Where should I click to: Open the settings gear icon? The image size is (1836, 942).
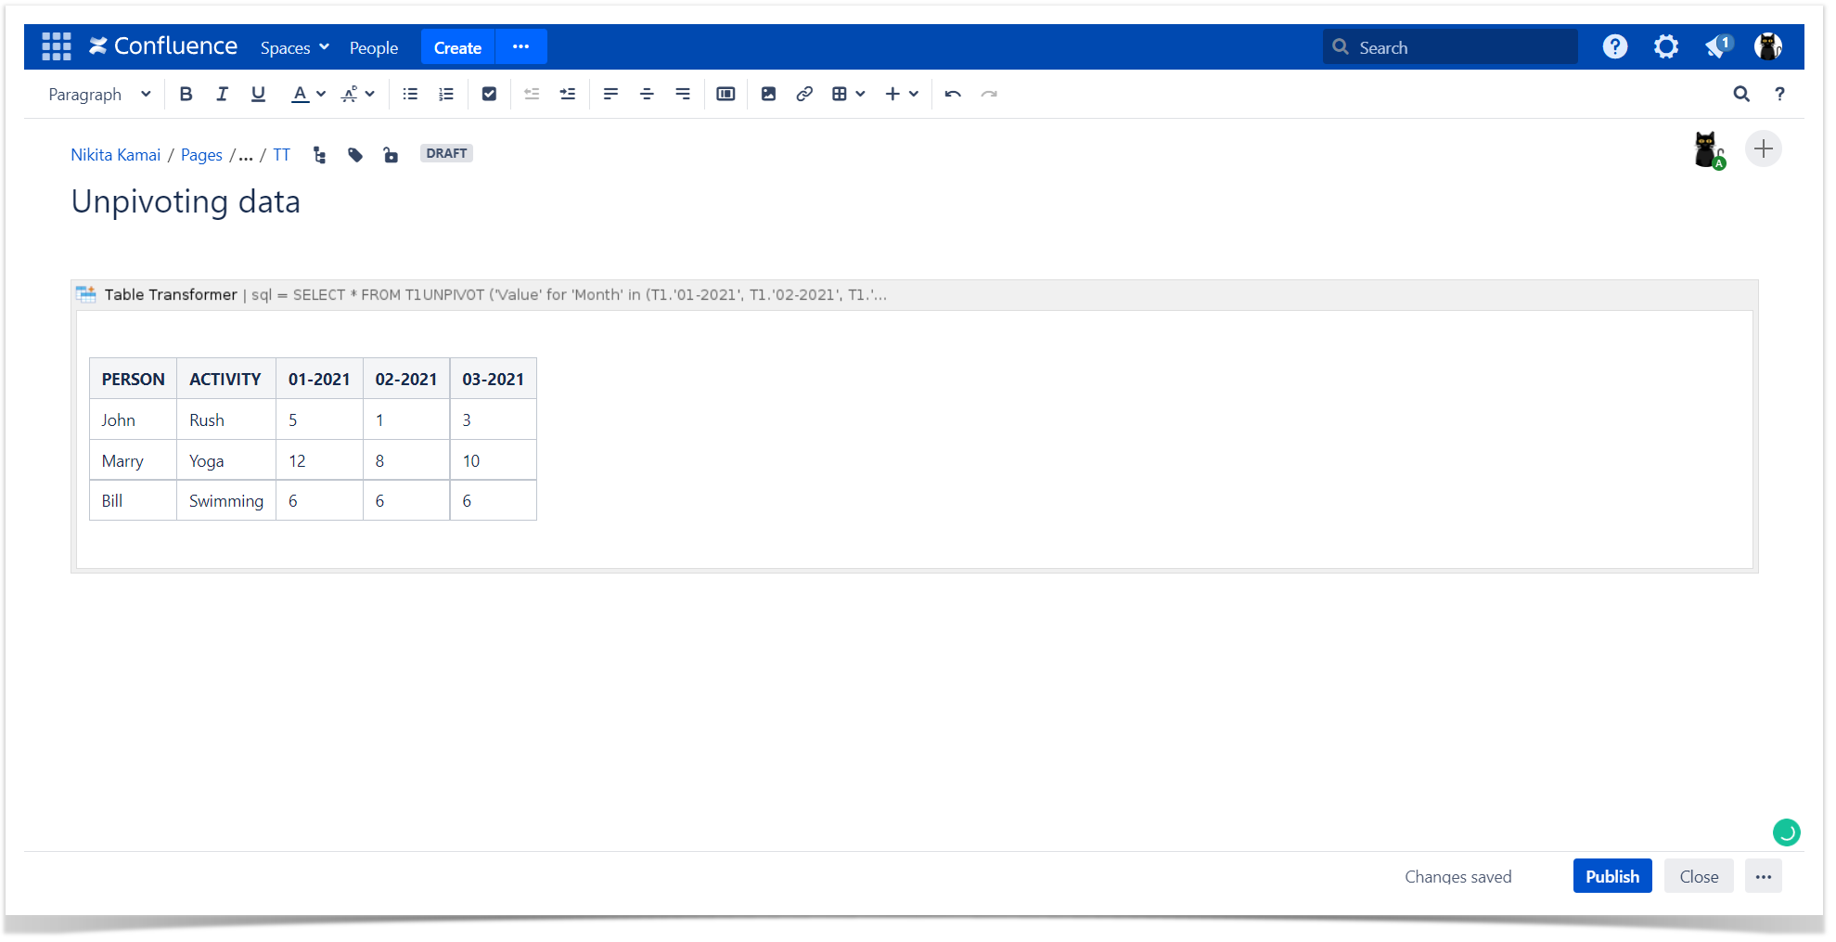point(1666,46)
